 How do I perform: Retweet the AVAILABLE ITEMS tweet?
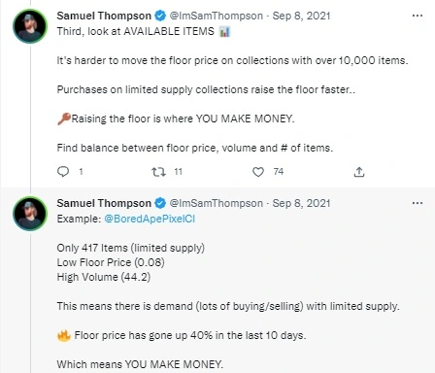[158, 172]
